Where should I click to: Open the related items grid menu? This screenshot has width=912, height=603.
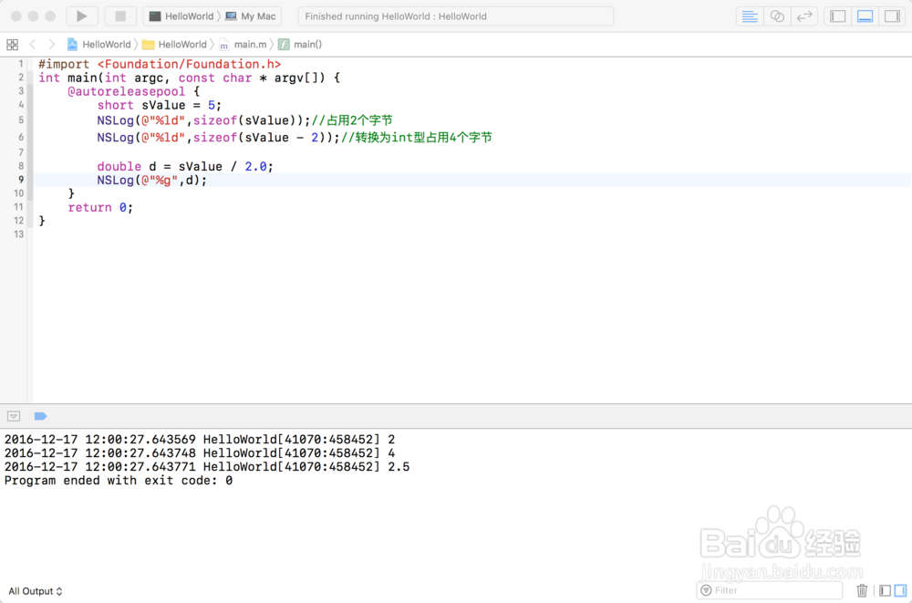[x=12, y=44]
